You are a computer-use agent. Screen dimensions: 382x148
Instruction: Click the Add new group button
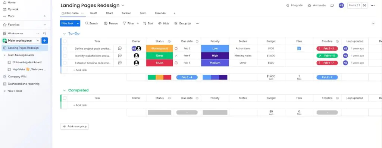(75, 126)
